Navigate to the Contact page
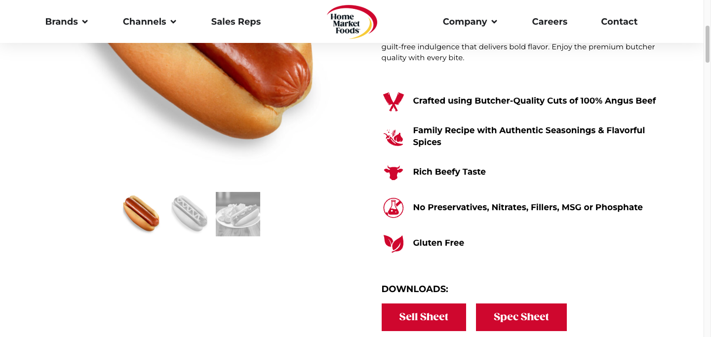The width and height of the screenshot is (711, 337). click(619, 22)
